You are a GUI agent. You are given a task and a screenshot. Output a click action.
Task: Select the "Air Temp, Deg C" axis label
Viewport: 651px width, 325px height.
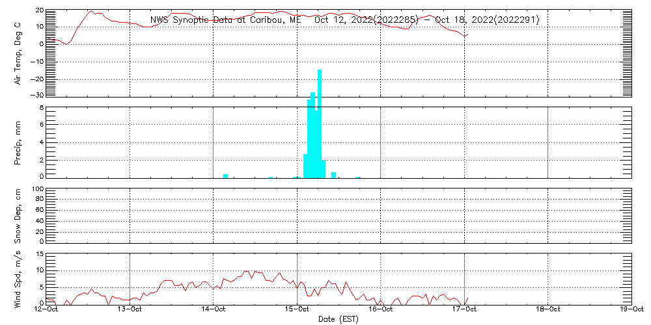pos(18,53)
